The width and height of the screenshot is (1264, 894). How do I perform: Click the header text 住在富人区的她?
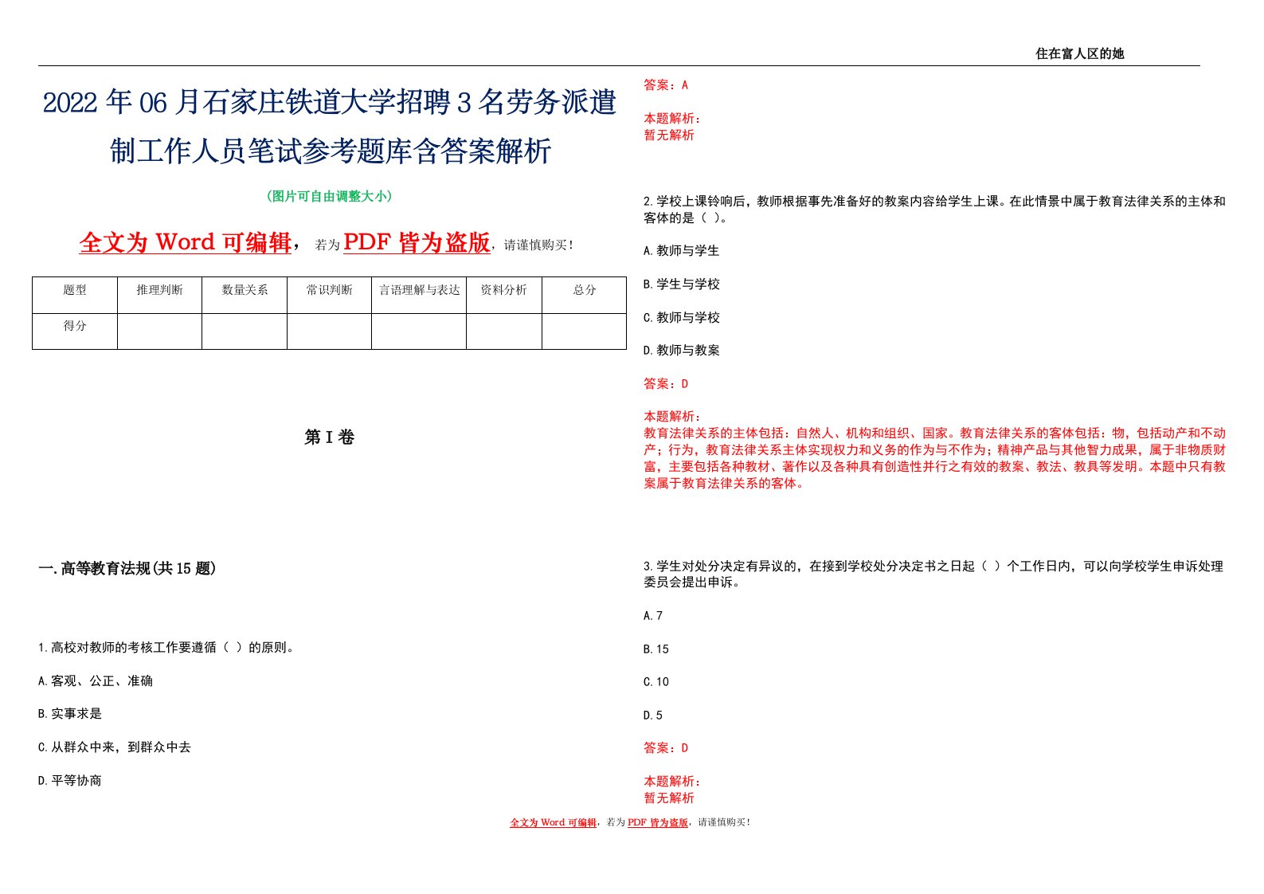[1079, 53]
